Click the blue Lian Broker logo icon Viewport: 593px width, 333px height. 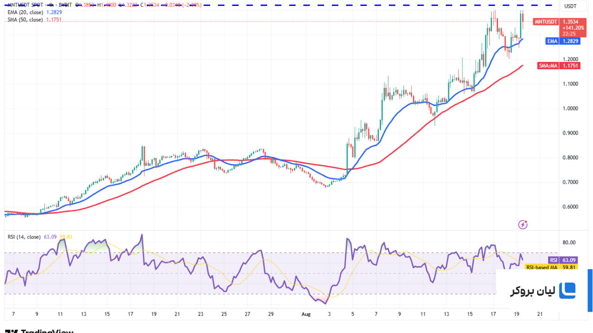(x=567, y=291)
